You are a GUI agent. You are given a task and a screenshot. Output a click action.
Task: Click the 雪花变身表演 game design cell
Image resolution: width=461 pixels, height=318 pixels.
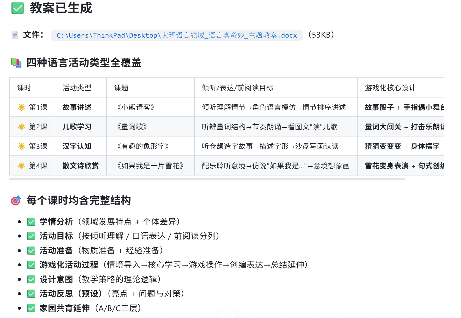[400, 166]
